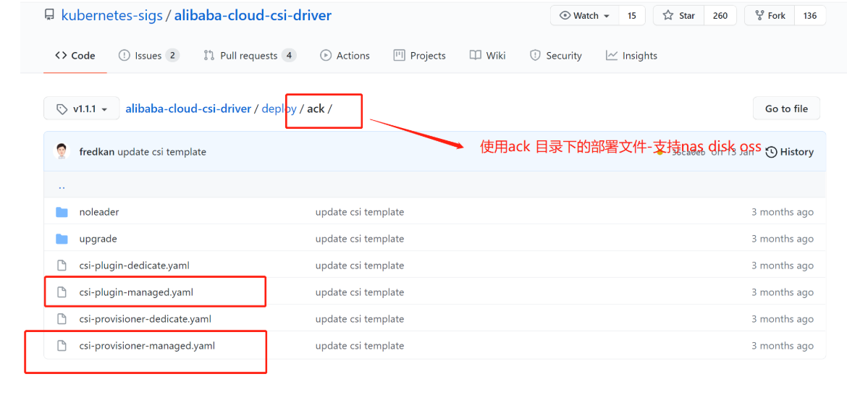This screenshot has width=847, height=395.
Task: Open csi-plugin-managed.yaml file
Action: 136,292
